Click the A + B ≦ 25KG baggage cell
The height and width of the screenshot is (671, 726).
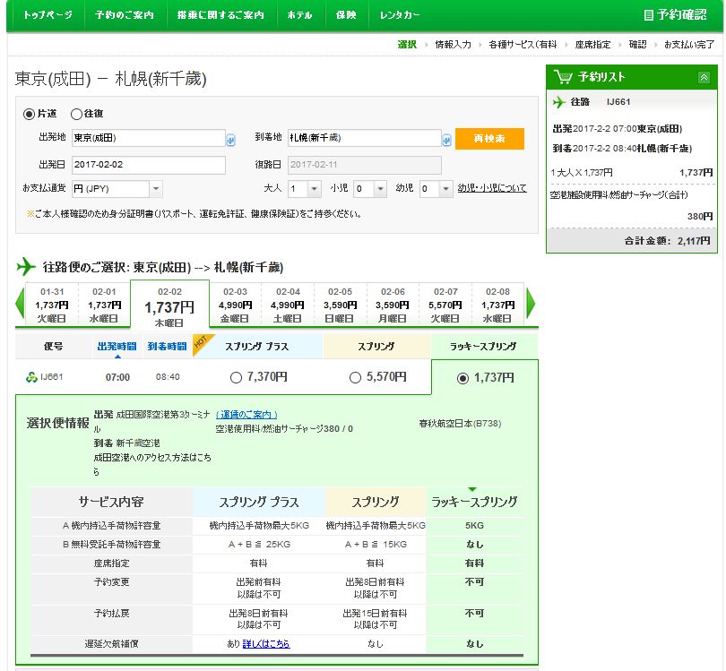(x=259, y=544)
